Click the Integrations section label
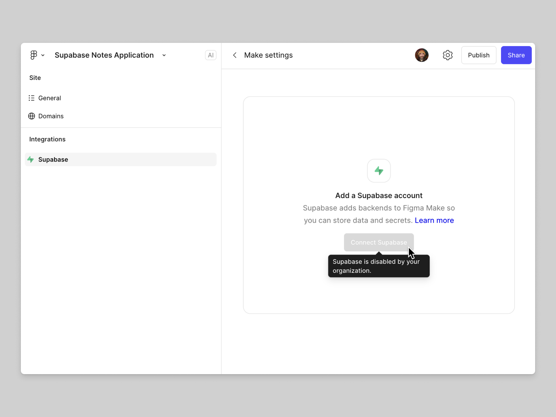Viewport: 556px width, 417px height. pyautogui.click(x=47, y=139)
